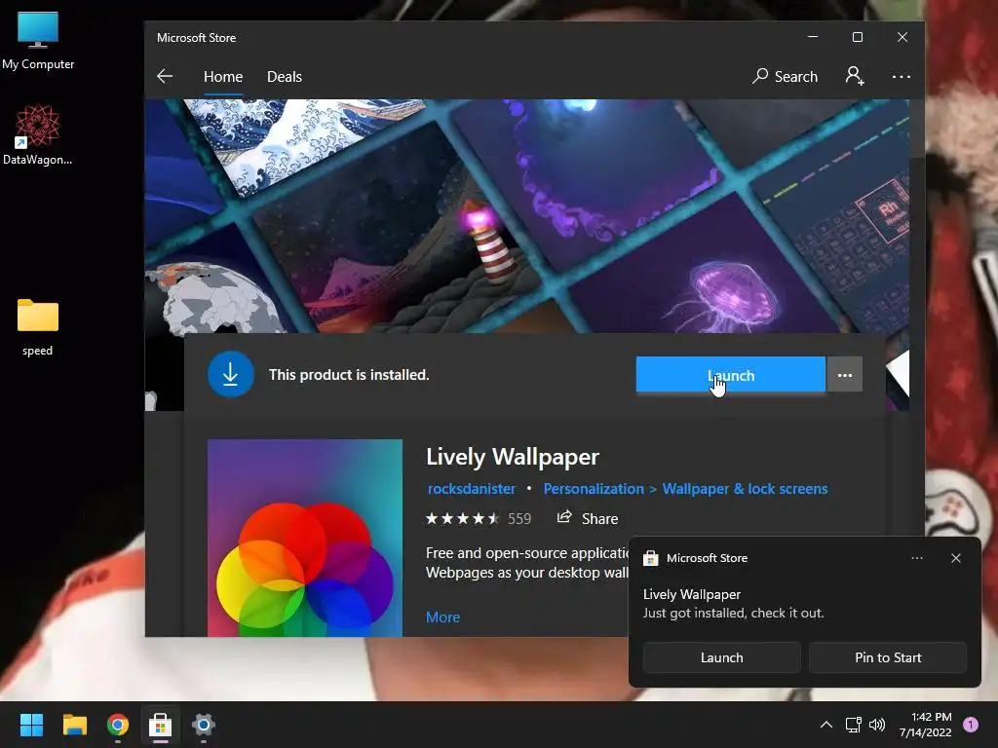Select the DataWagon desktop shortcut
The image size is (998, 748).
[x=38, y=134]
